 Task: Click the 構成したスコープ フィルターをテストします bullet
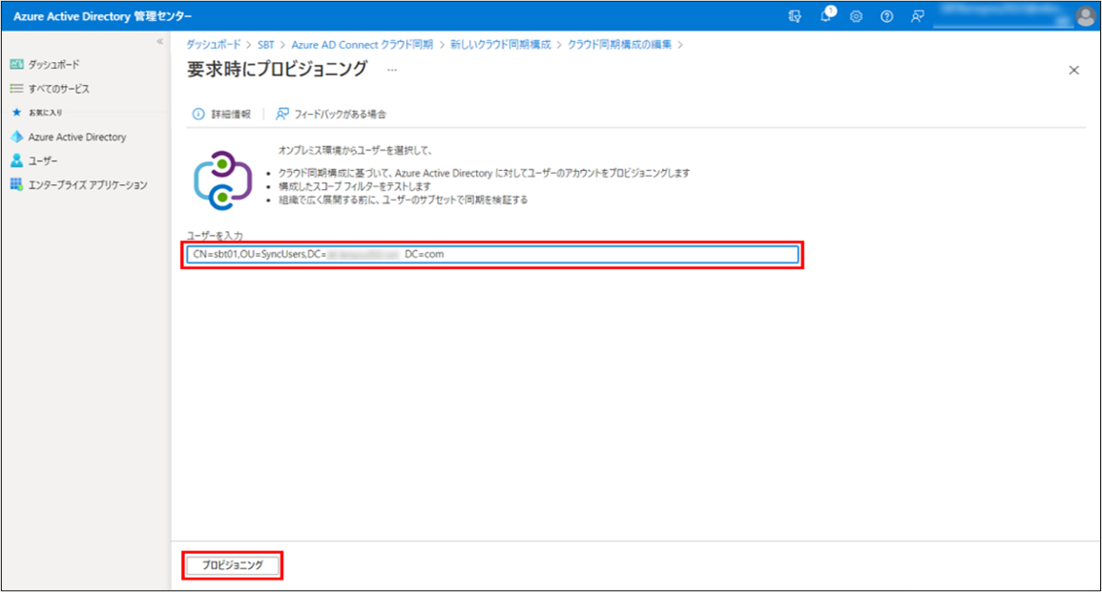[x=354, y=187]
